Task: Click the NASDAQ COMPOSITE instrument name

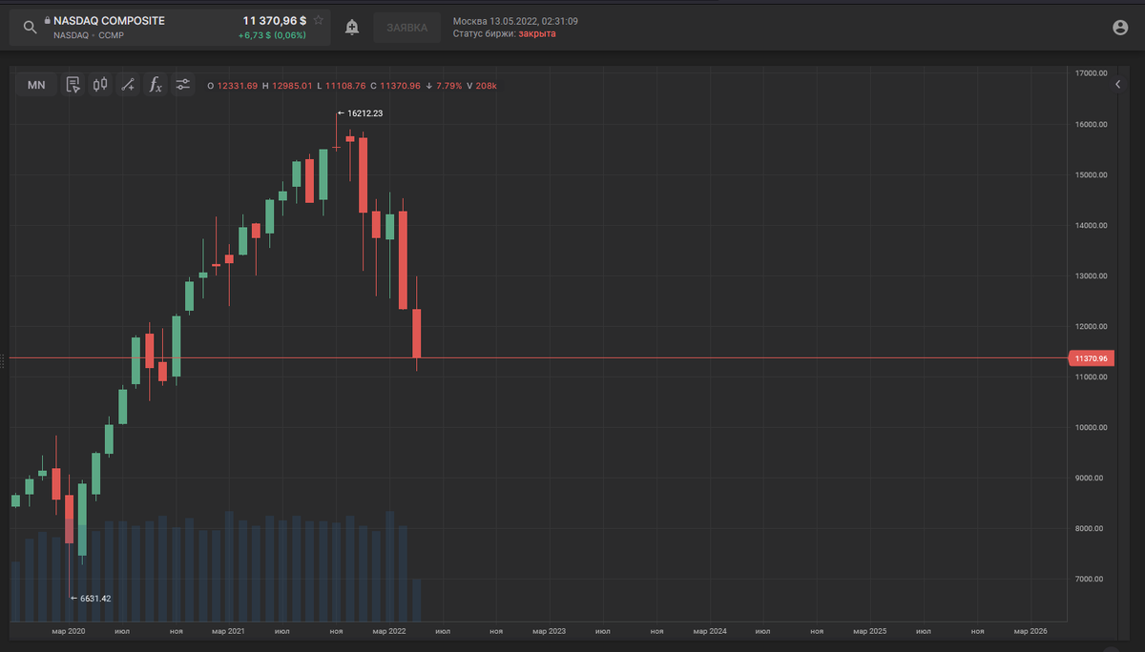Action: (109, 20)
